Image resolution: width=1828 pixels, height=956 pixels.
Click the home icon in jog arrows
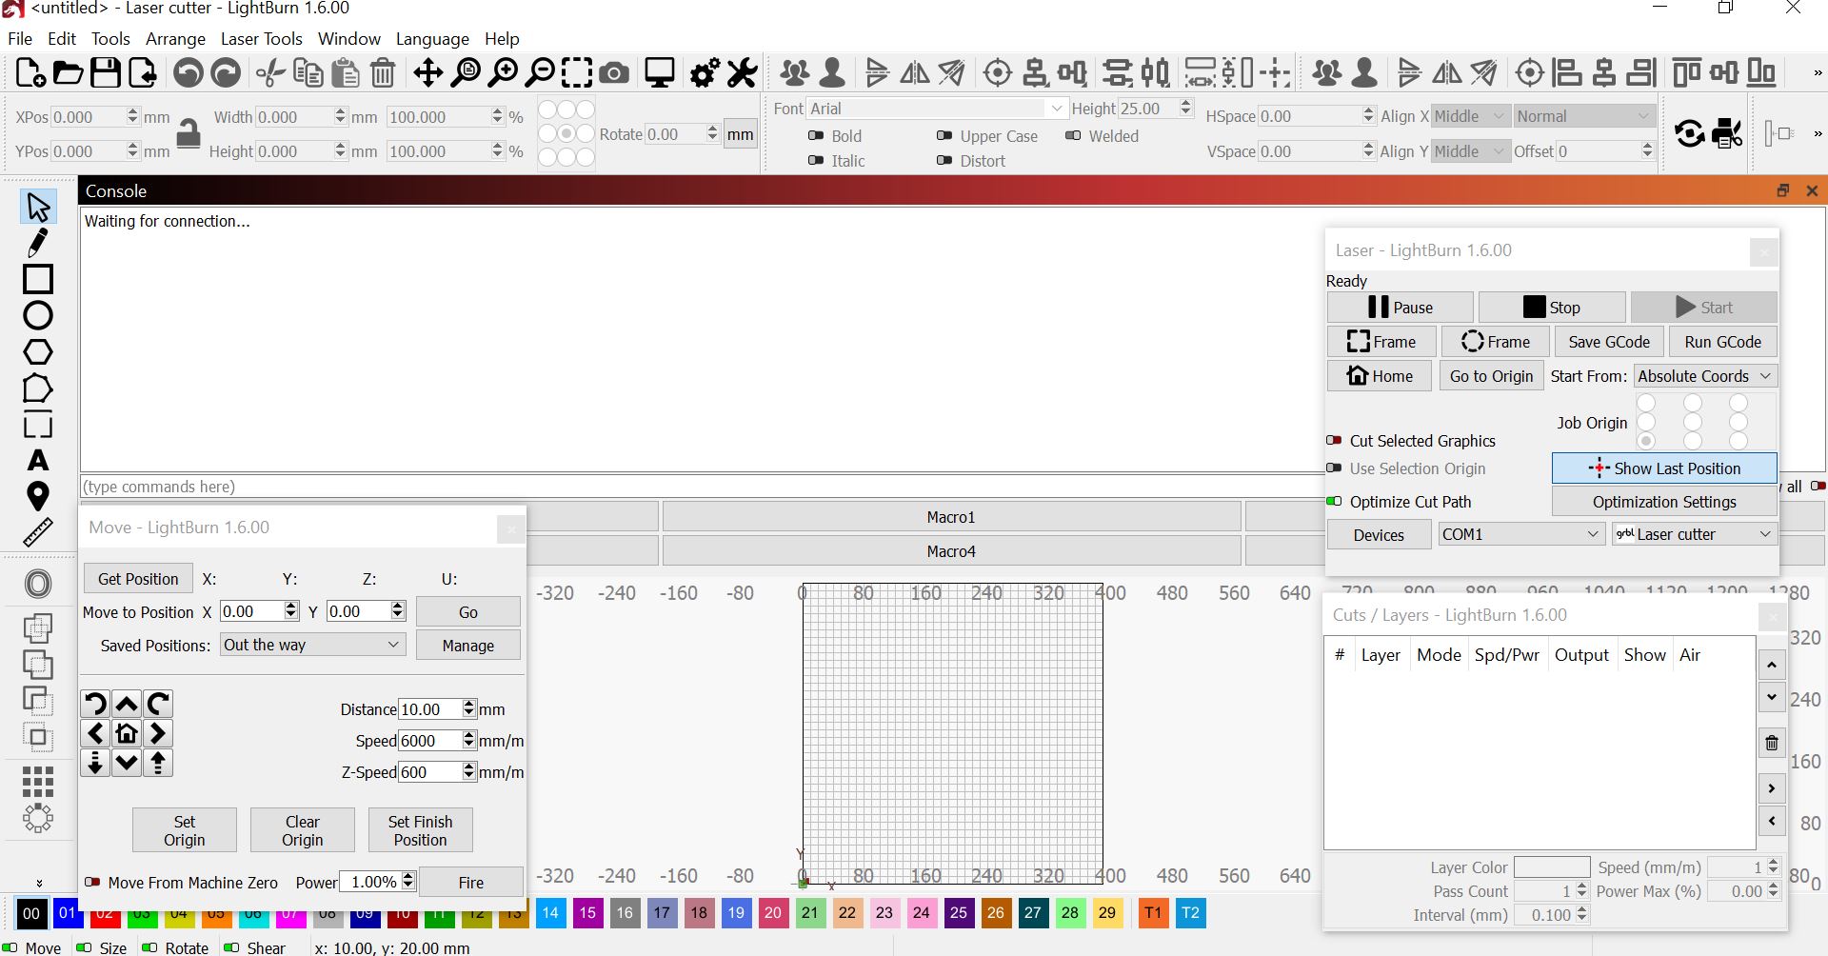(127, 733)
